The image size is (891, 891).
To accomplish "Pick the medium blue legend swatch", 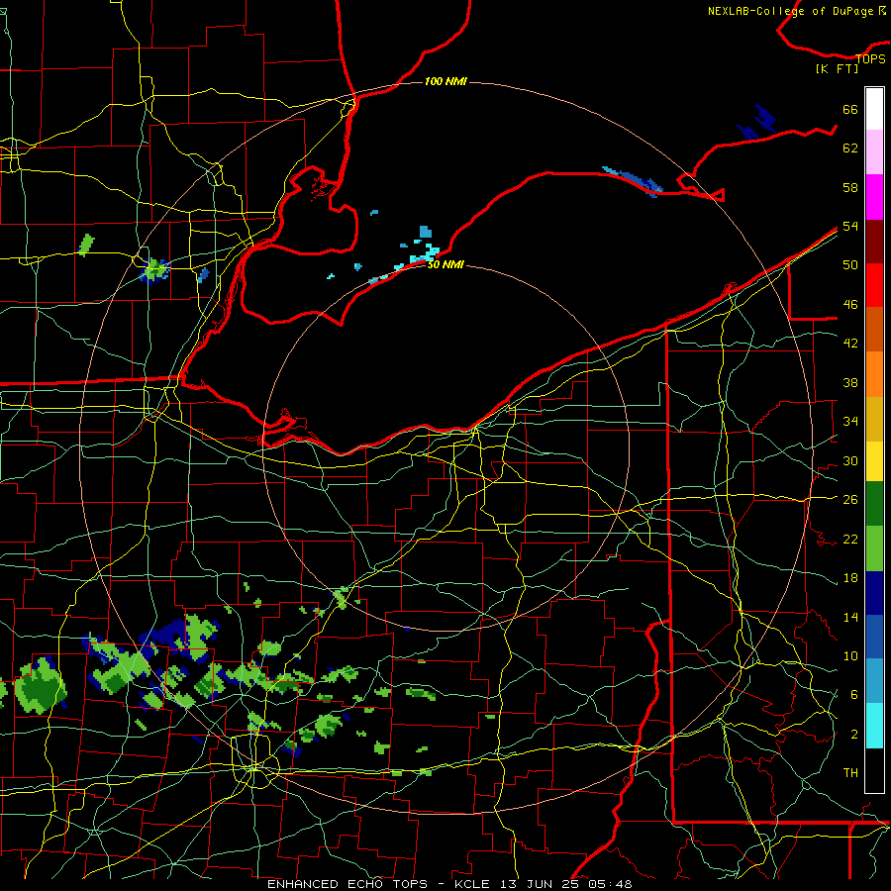I will click(874, 637).
